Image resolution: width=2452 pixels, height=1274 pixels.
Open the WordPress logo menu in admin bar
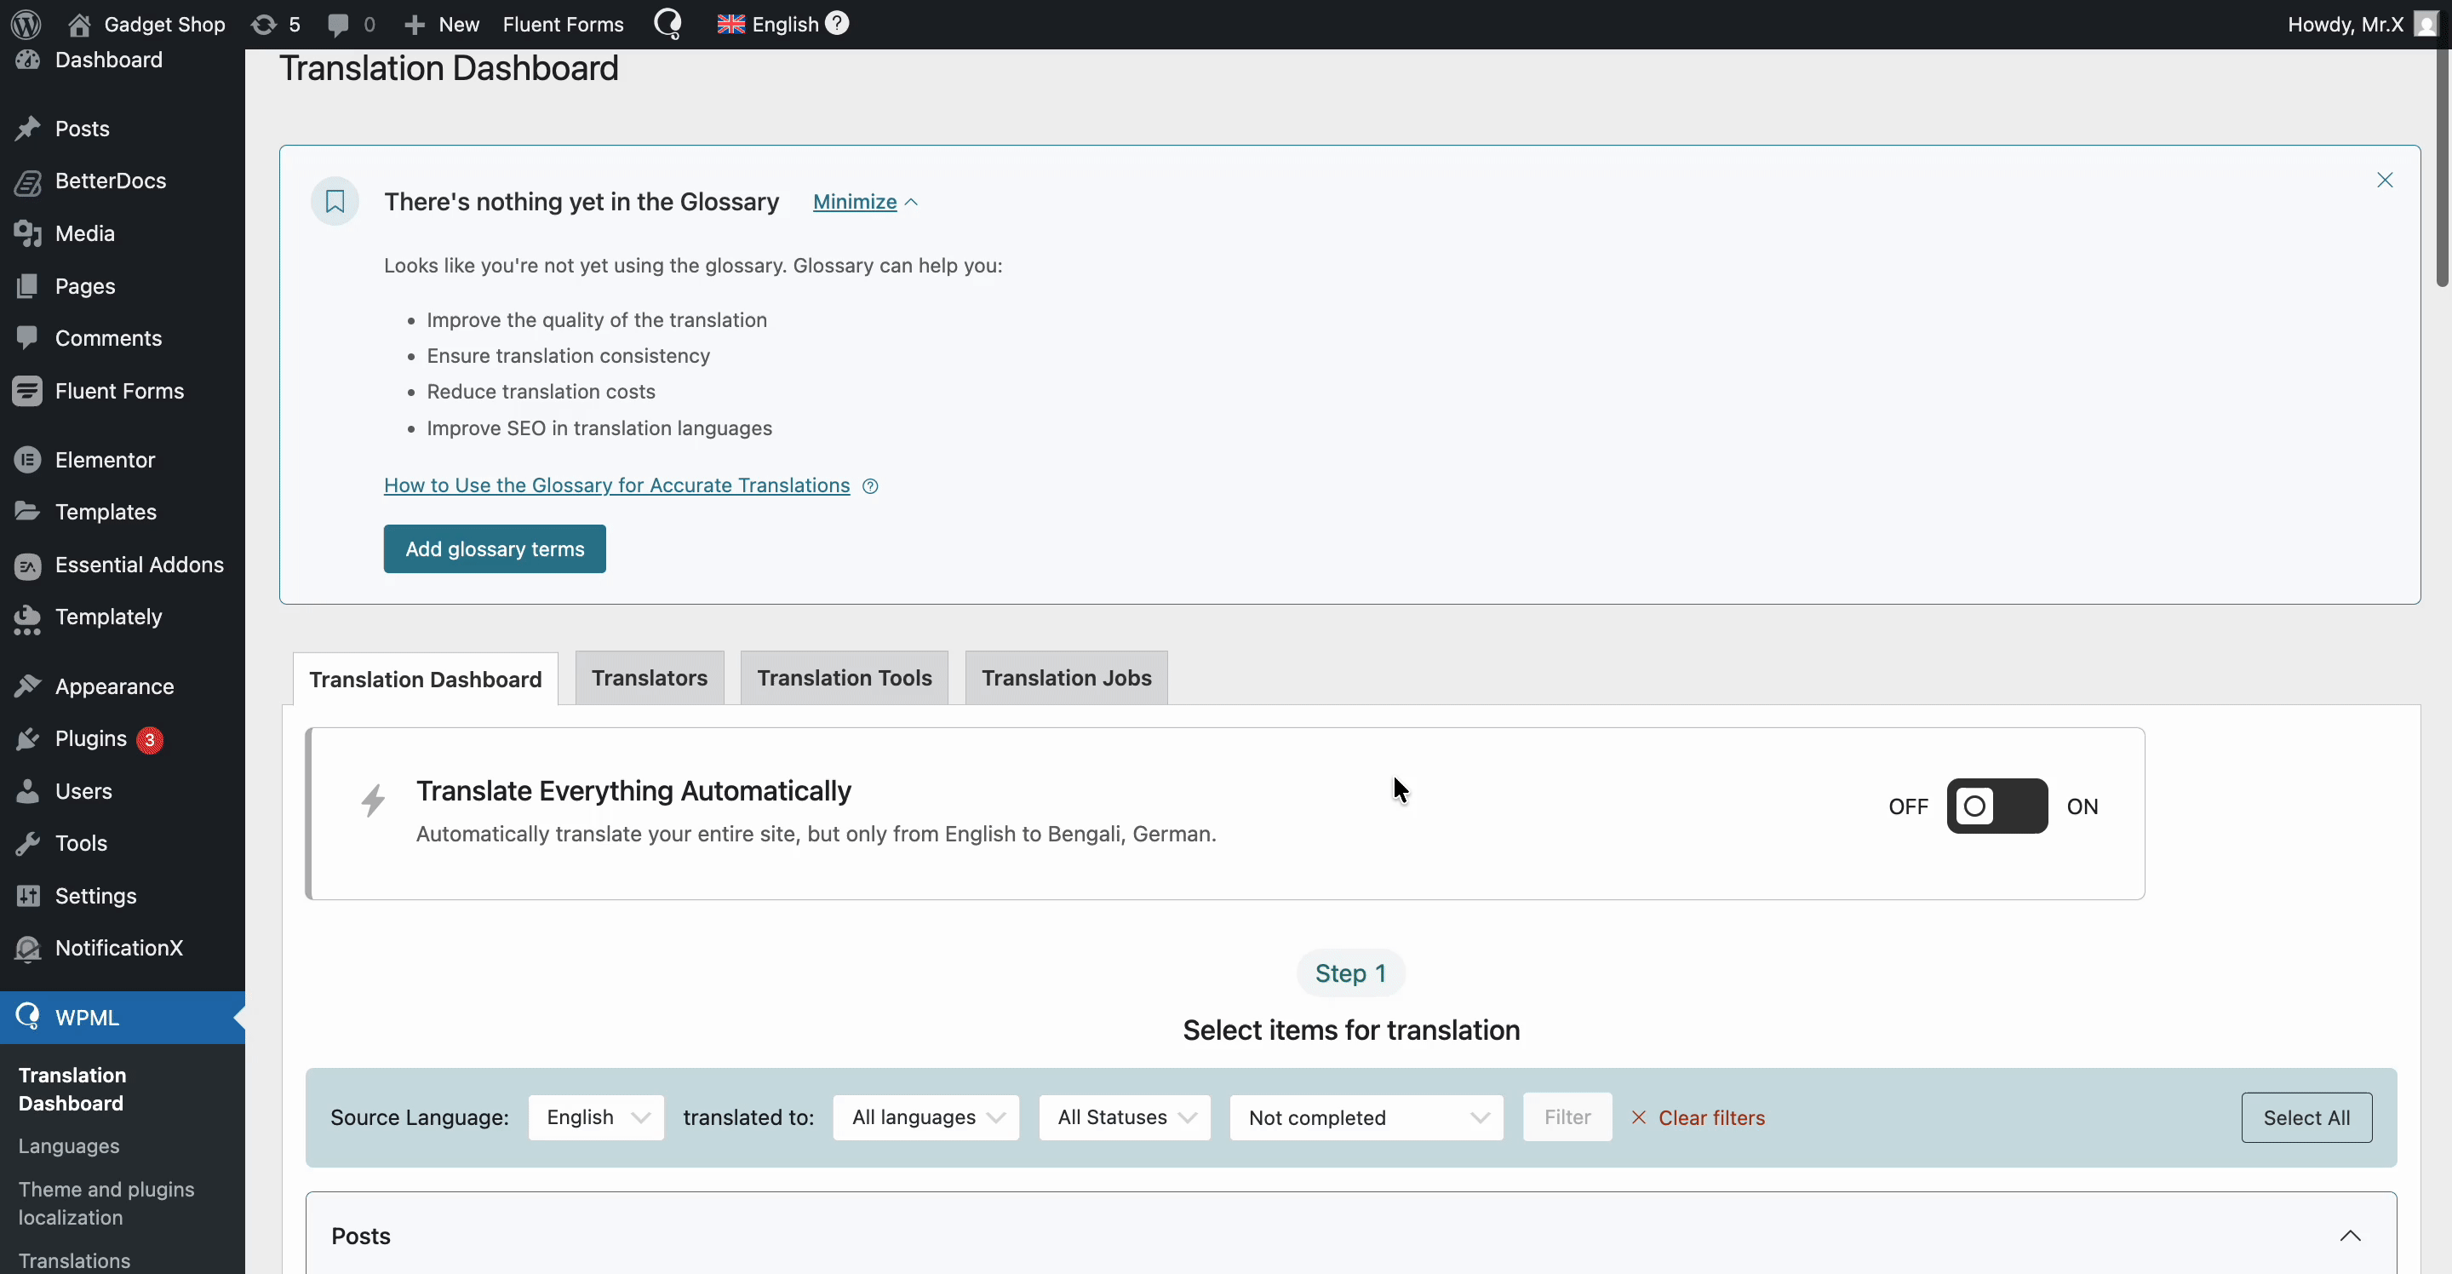click(x=25, y=24)
